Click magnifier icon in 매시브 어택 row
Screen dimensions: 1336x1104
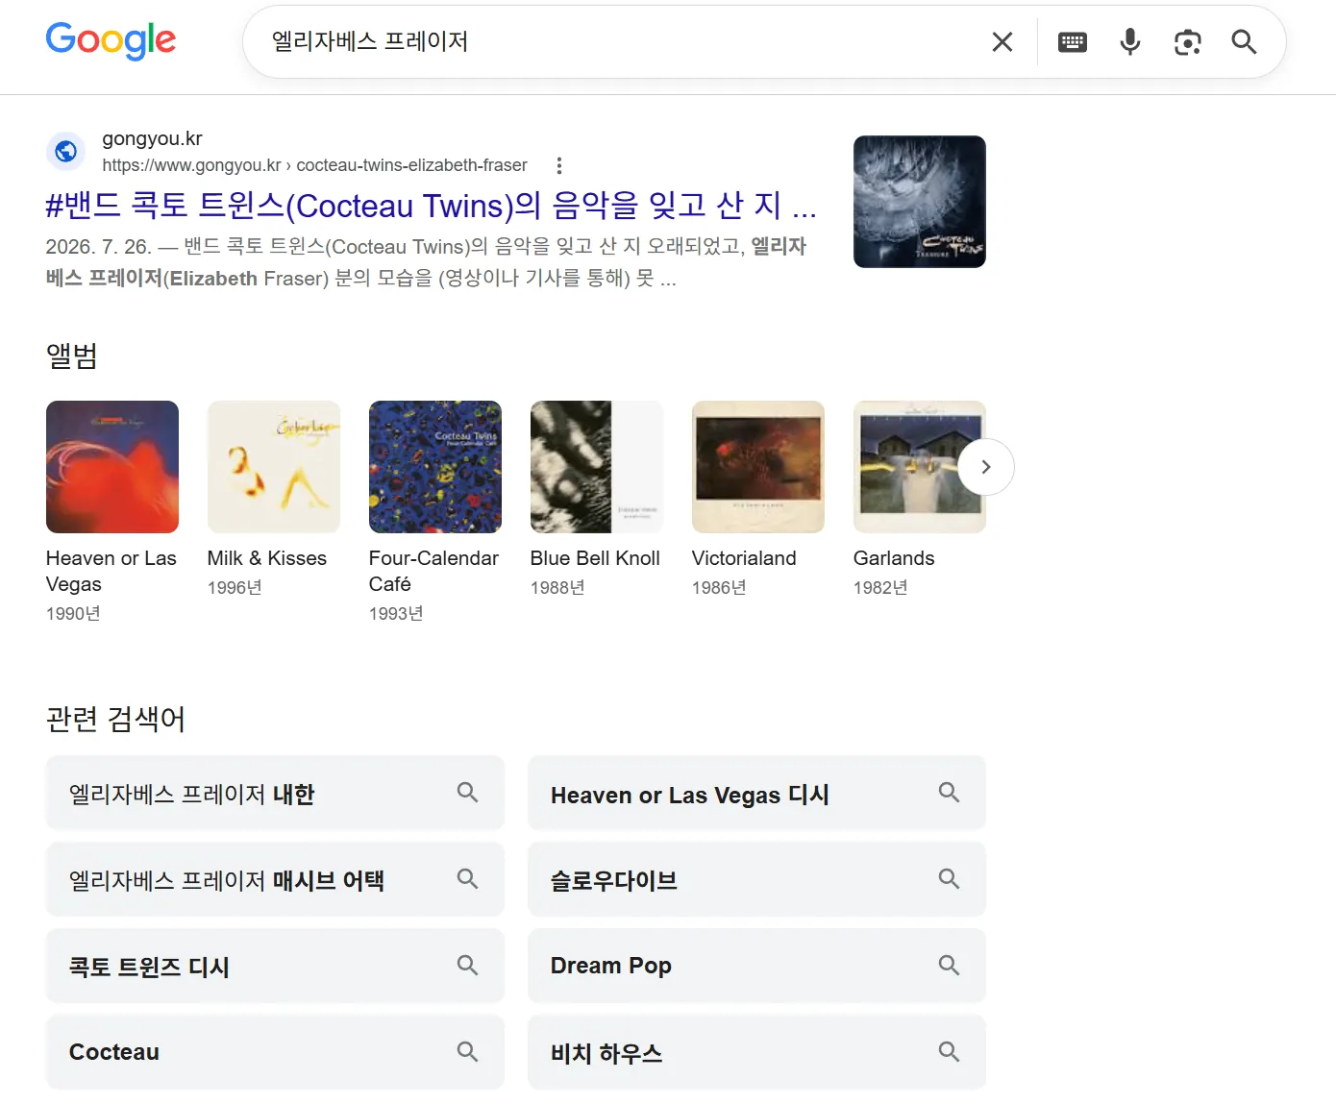[467, 879]
